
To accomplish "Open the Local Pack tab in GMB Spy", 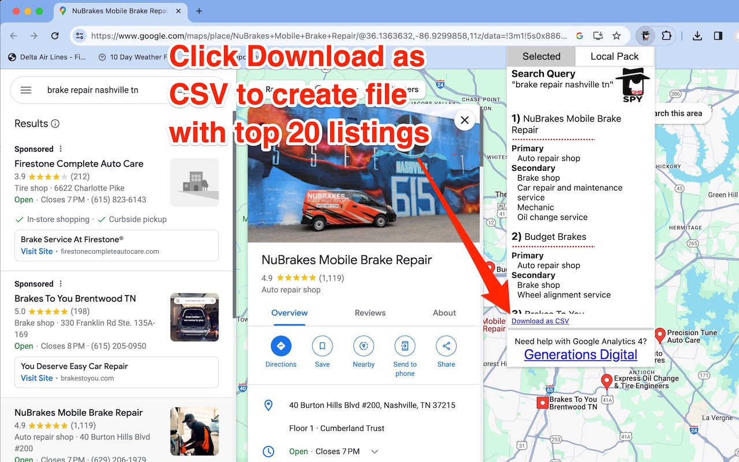I will pos(614,56).
